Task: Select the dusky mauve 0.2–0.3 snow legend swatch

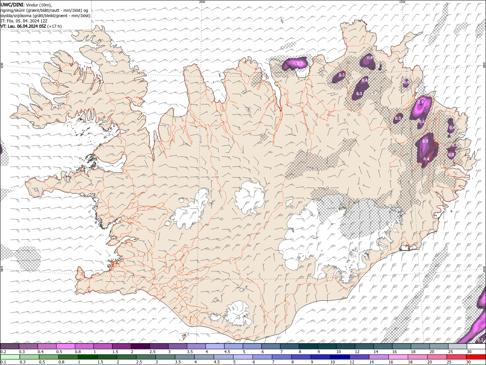Action: coord(9,346)
